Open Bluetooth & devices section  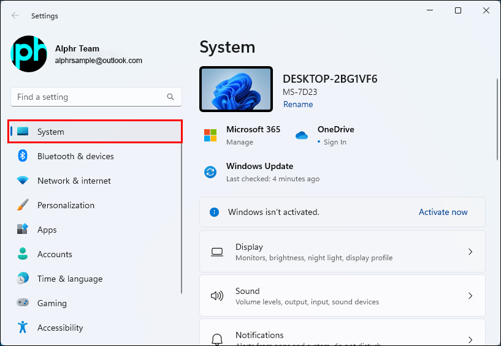75,156
